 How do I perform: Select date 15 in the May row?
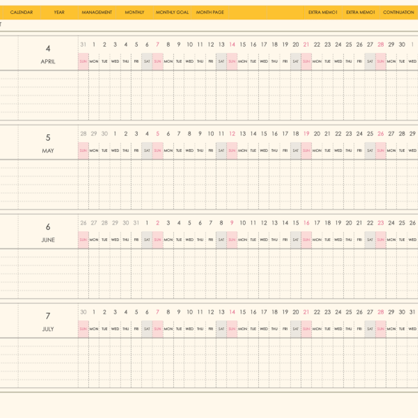(264, 134)
